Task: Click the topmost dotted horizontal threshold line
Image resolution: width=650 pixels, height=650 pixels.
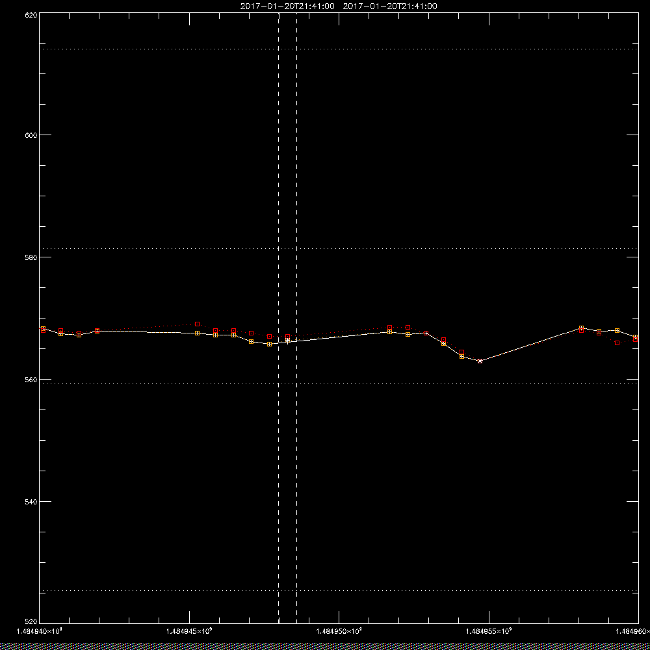Action: click(338, 49)
